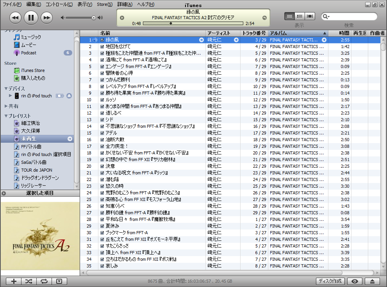Set volume to max with loud speaker icon
This screenshot has height=287, width=387.
click(x=100, y=18)
